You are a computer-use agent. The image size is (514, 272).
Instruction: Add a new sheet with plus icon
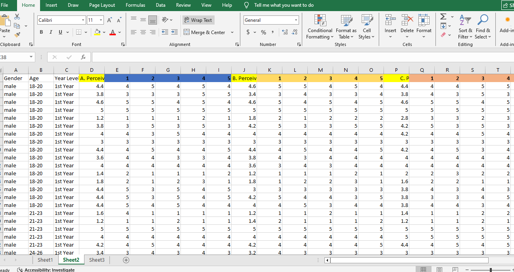[x=126, y=260]
